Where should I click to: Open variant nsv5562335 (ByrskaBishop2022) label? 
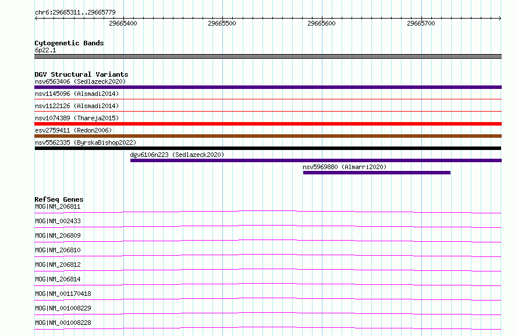tap(86, 142)
